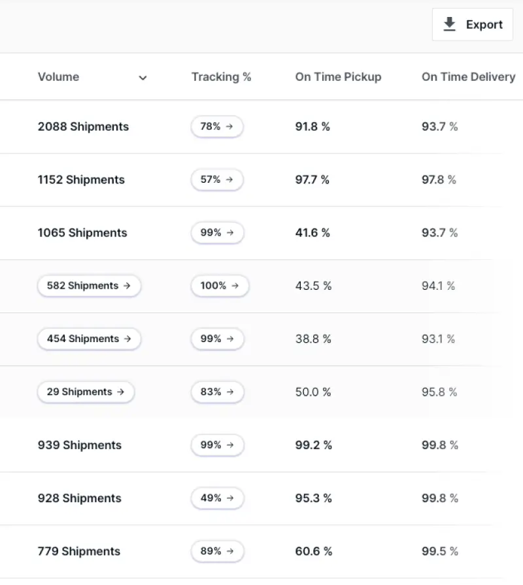Click the On Time Delivery header
Viewport: 523px width, 585px height.
[468, 77]
